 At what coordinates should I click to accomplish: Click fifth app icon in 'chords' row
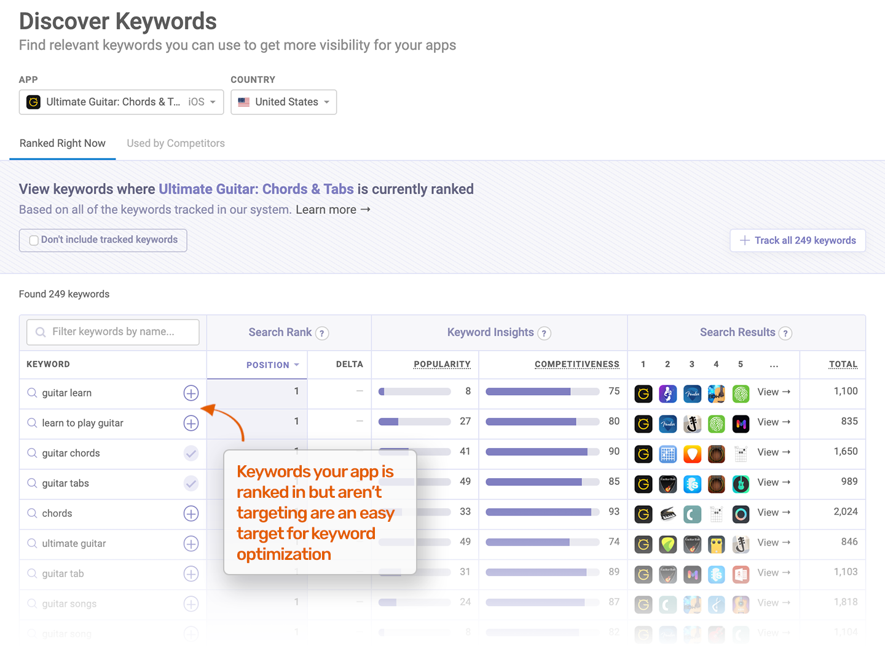coord(741,514)
